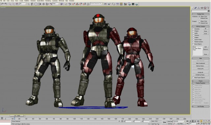Activate Bind to Space Warp tool

click(x=17, y=4)
